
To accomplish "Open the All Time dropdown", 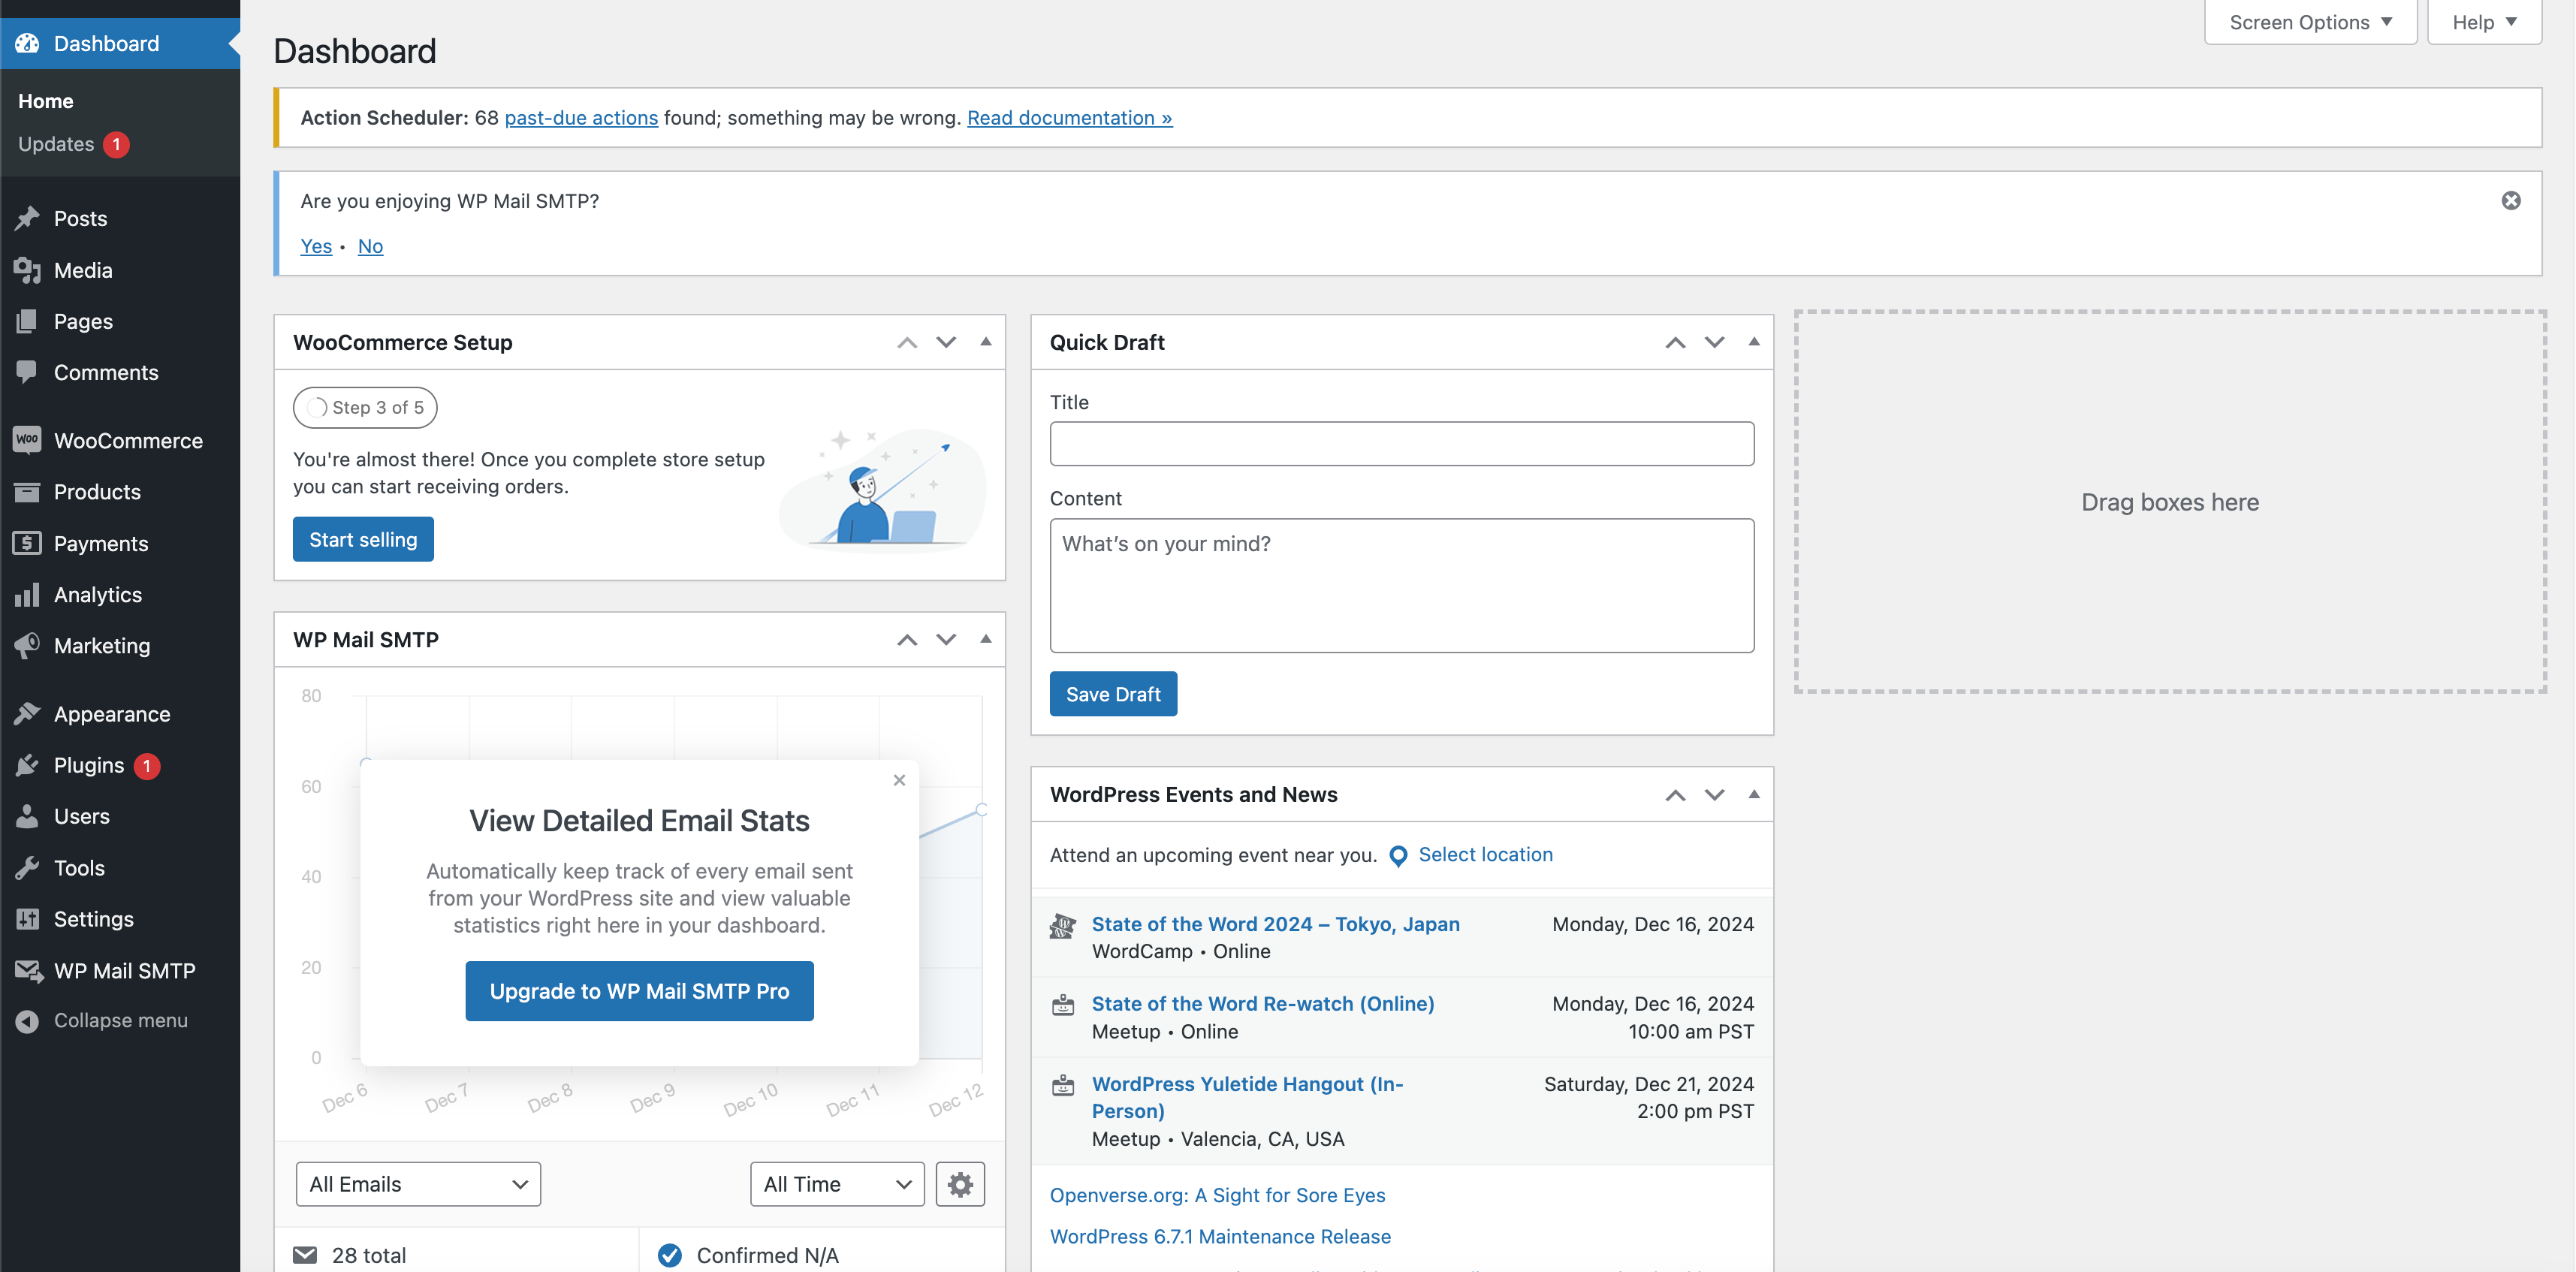I will 837,1184.
